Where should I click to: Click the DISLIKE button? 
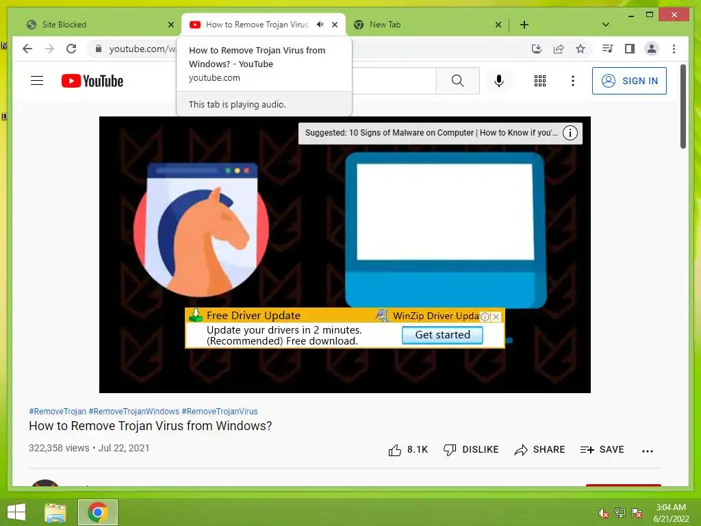pos(471,450)
